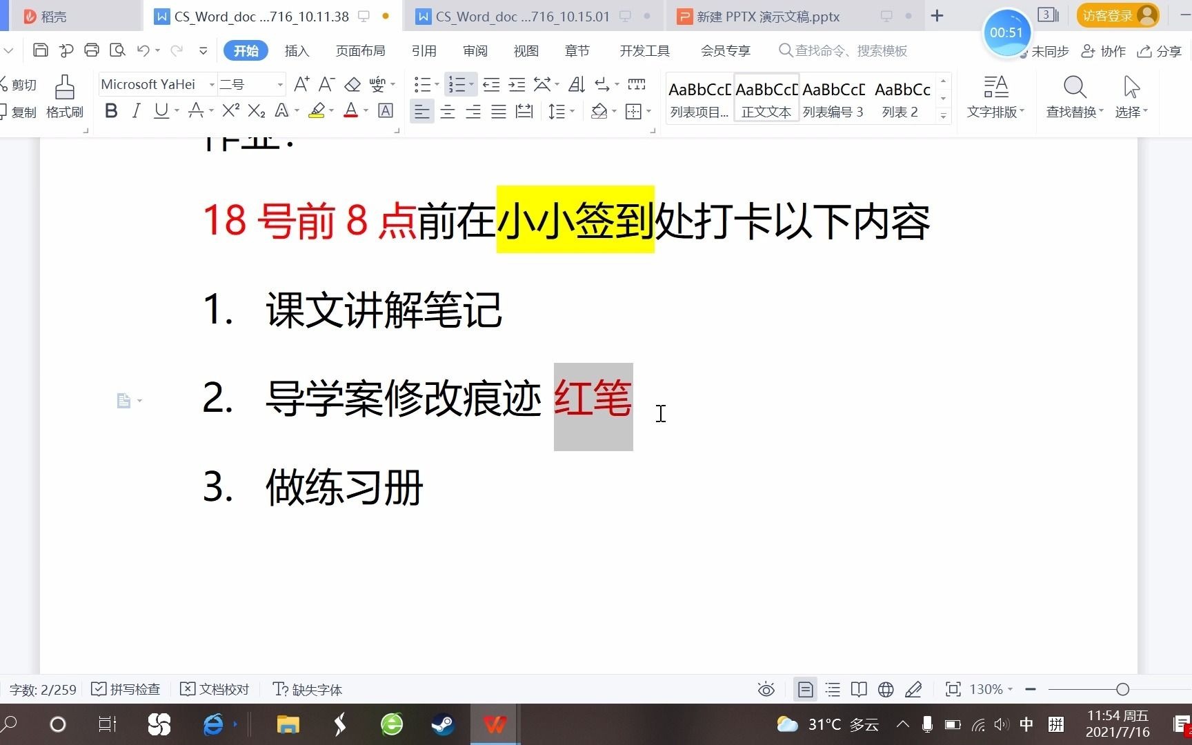Decrease font size with A- icon

coord(326,84)
